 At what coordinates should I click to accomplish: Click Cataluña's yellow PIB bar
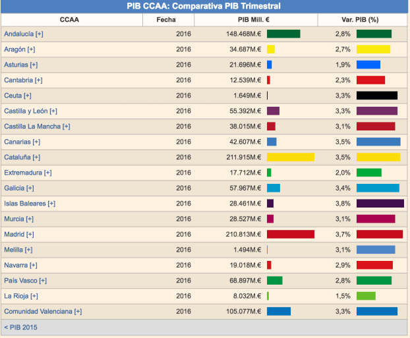[x=290, y=157]
